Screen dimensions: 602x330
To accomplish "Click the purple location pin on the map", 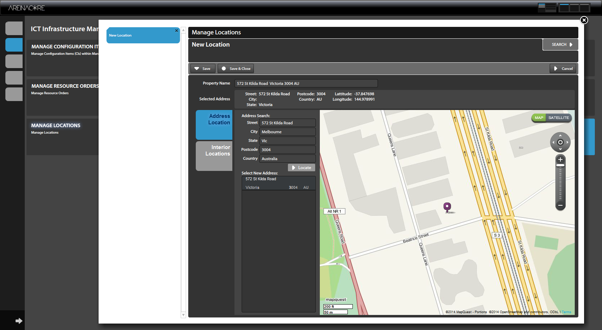I will (447, 207).
